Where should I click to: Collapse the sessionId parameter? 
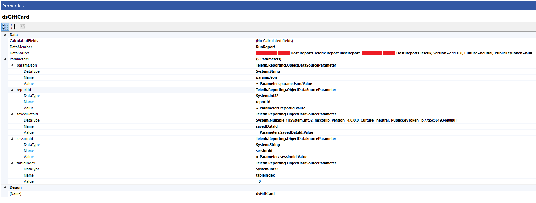pos(12,139)
